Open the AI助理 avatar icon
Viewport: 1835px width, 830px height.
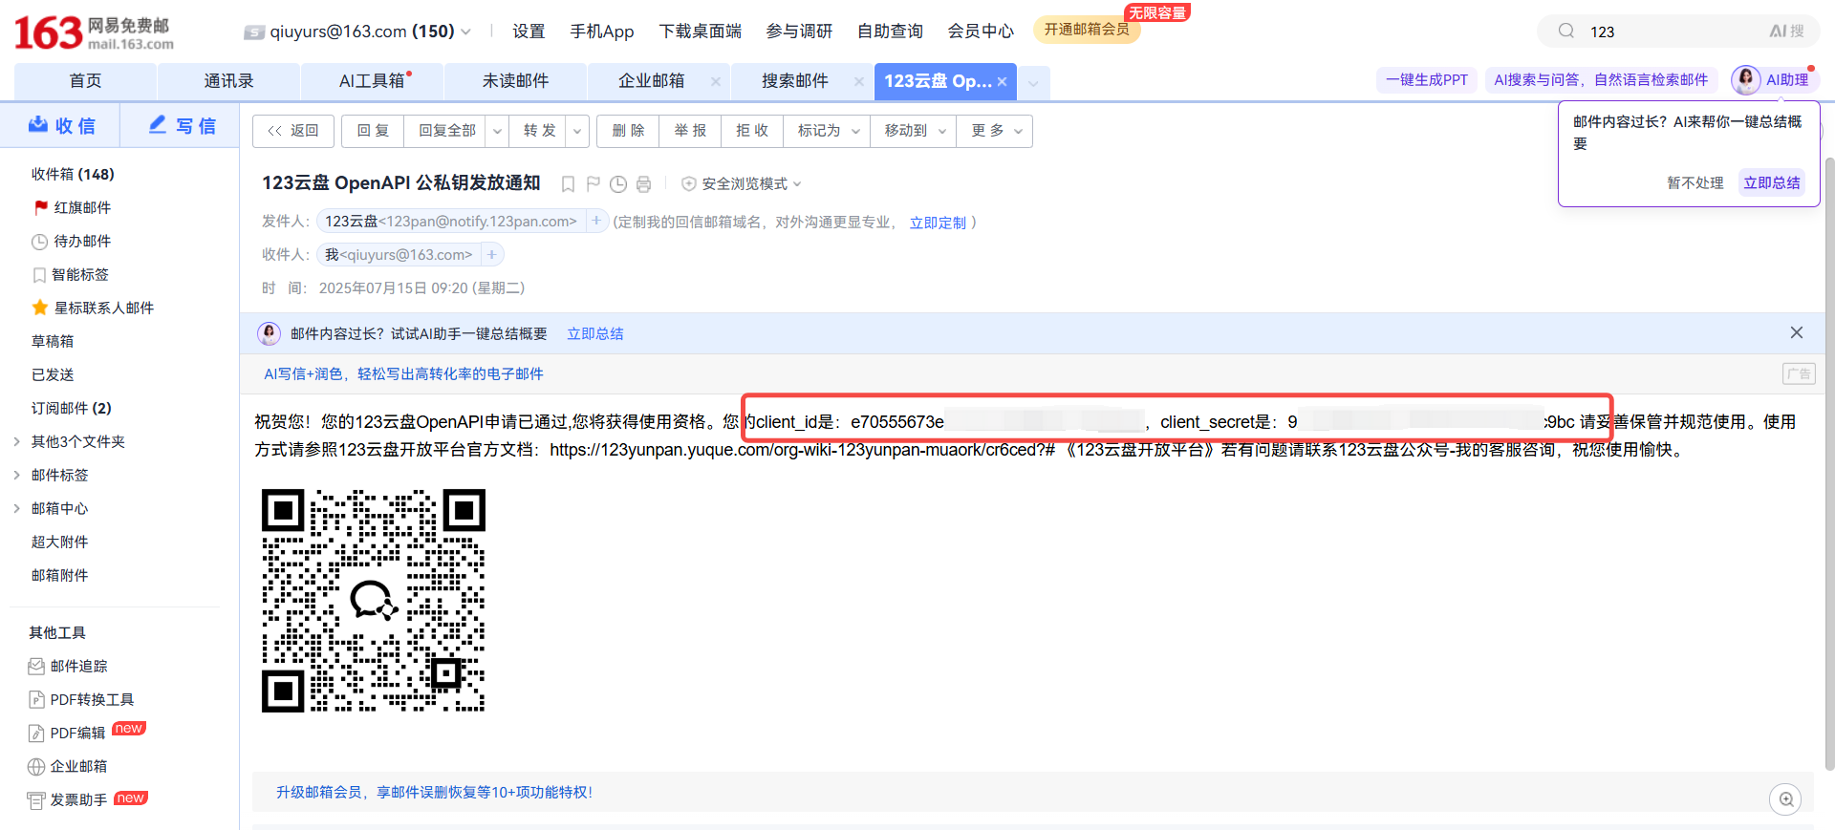[1746, 80]
